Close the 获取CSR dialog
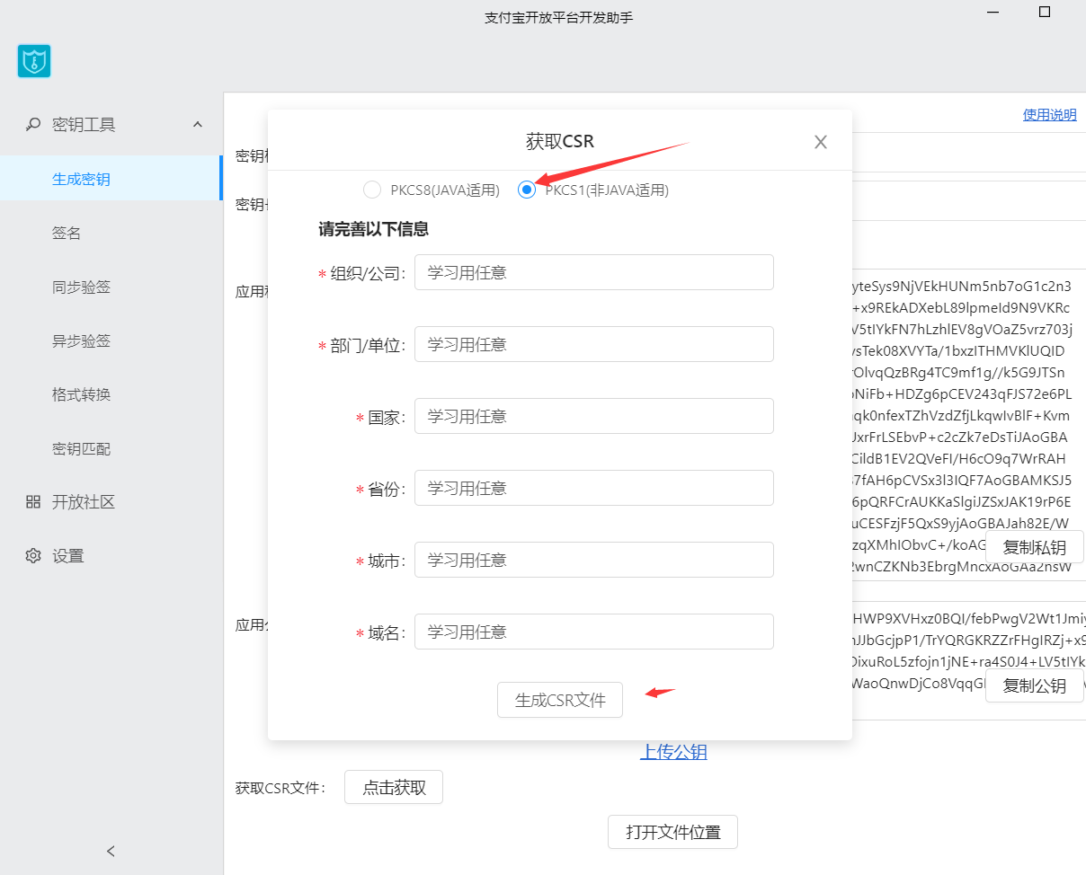1086x875 pixels. (x=820, y=142)
